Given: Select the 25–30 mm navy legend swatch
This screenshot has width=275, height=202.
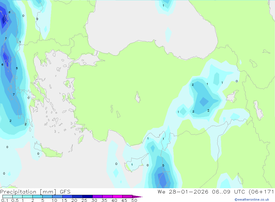Looking at the screenshot, I should point(87,196).
